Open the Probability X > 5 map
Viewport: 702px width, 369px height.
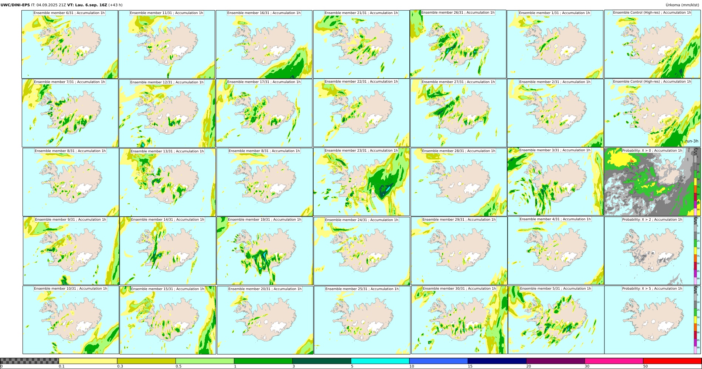point(652,320)
